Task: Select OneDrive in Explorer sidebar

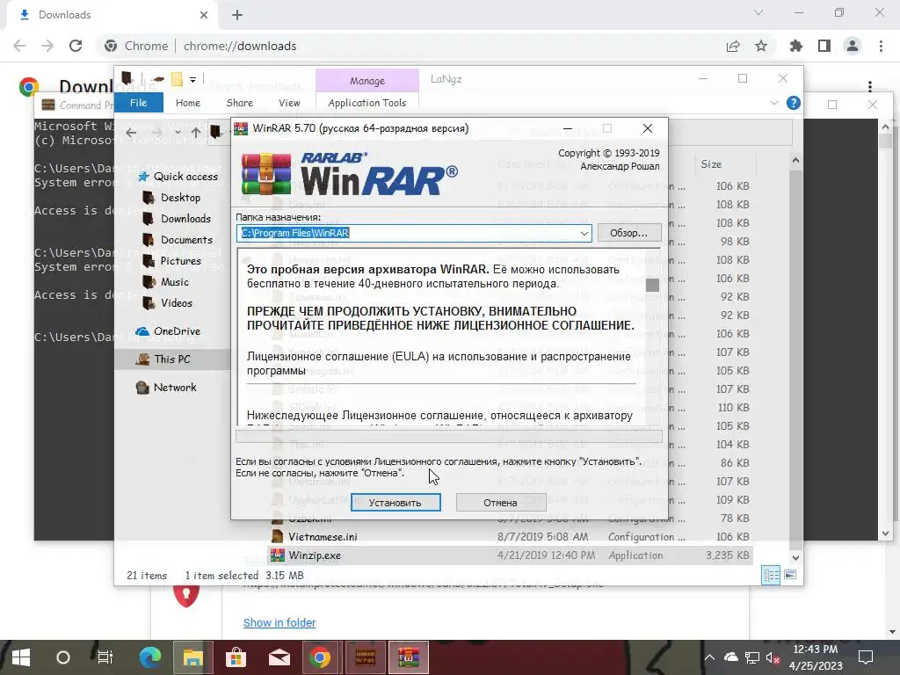Action: (177, 331)
